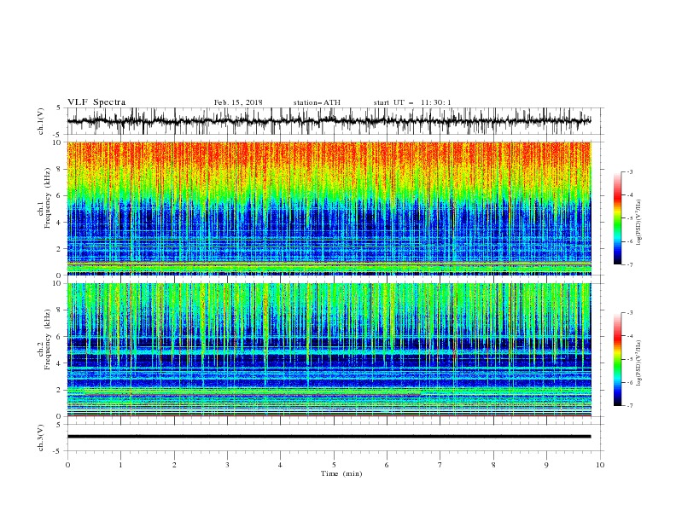Click time axis tick label "6"
Image resolution: width=676 pixels, height=522 pixels.
[387, 465]
